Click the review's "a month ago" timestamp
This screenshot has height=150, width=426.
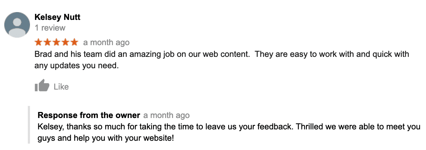click(x=106, y=43)
